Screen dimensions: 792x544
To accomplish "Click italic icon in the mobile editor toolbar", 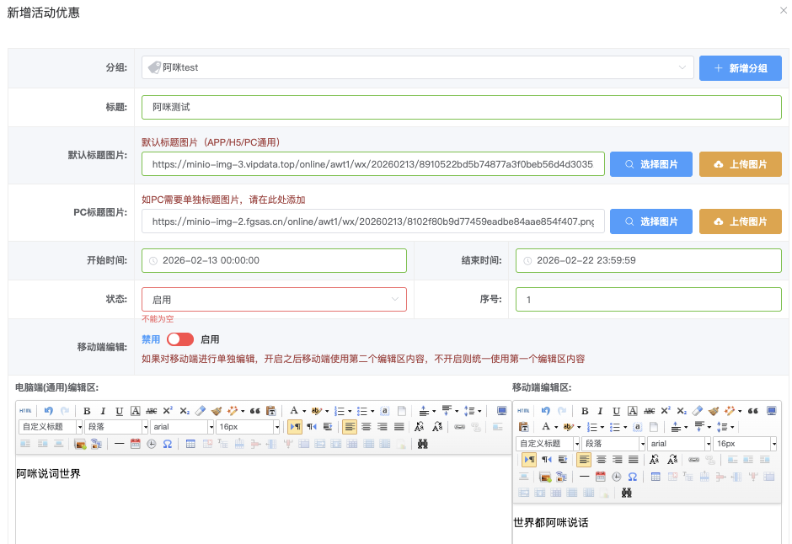I will click(601, 411).
